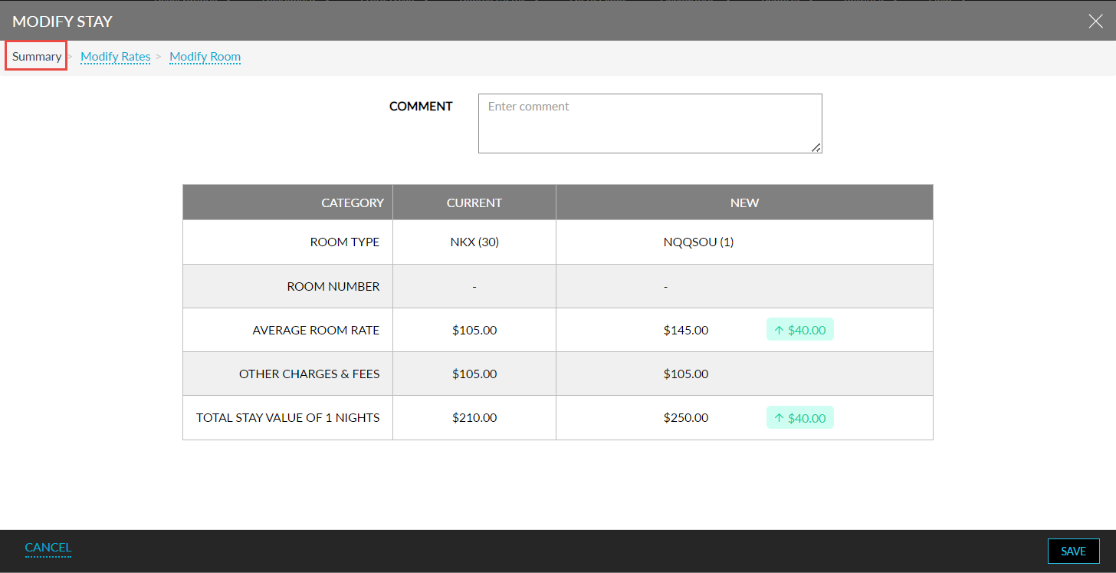Click the new total stay value $250.00
Image resolution: width=1116 pixels, height=573 pixels.
(686, 418)
